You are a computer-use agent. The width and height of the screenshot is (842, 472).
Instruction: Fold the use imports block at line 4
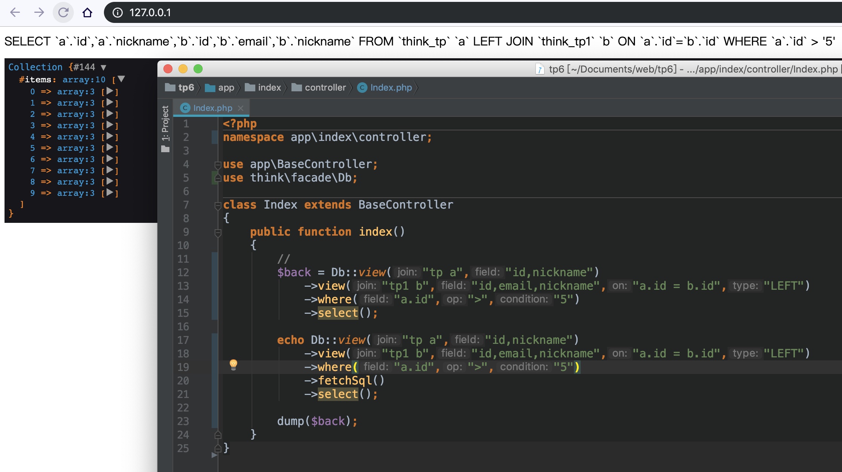tap(218, 165)
